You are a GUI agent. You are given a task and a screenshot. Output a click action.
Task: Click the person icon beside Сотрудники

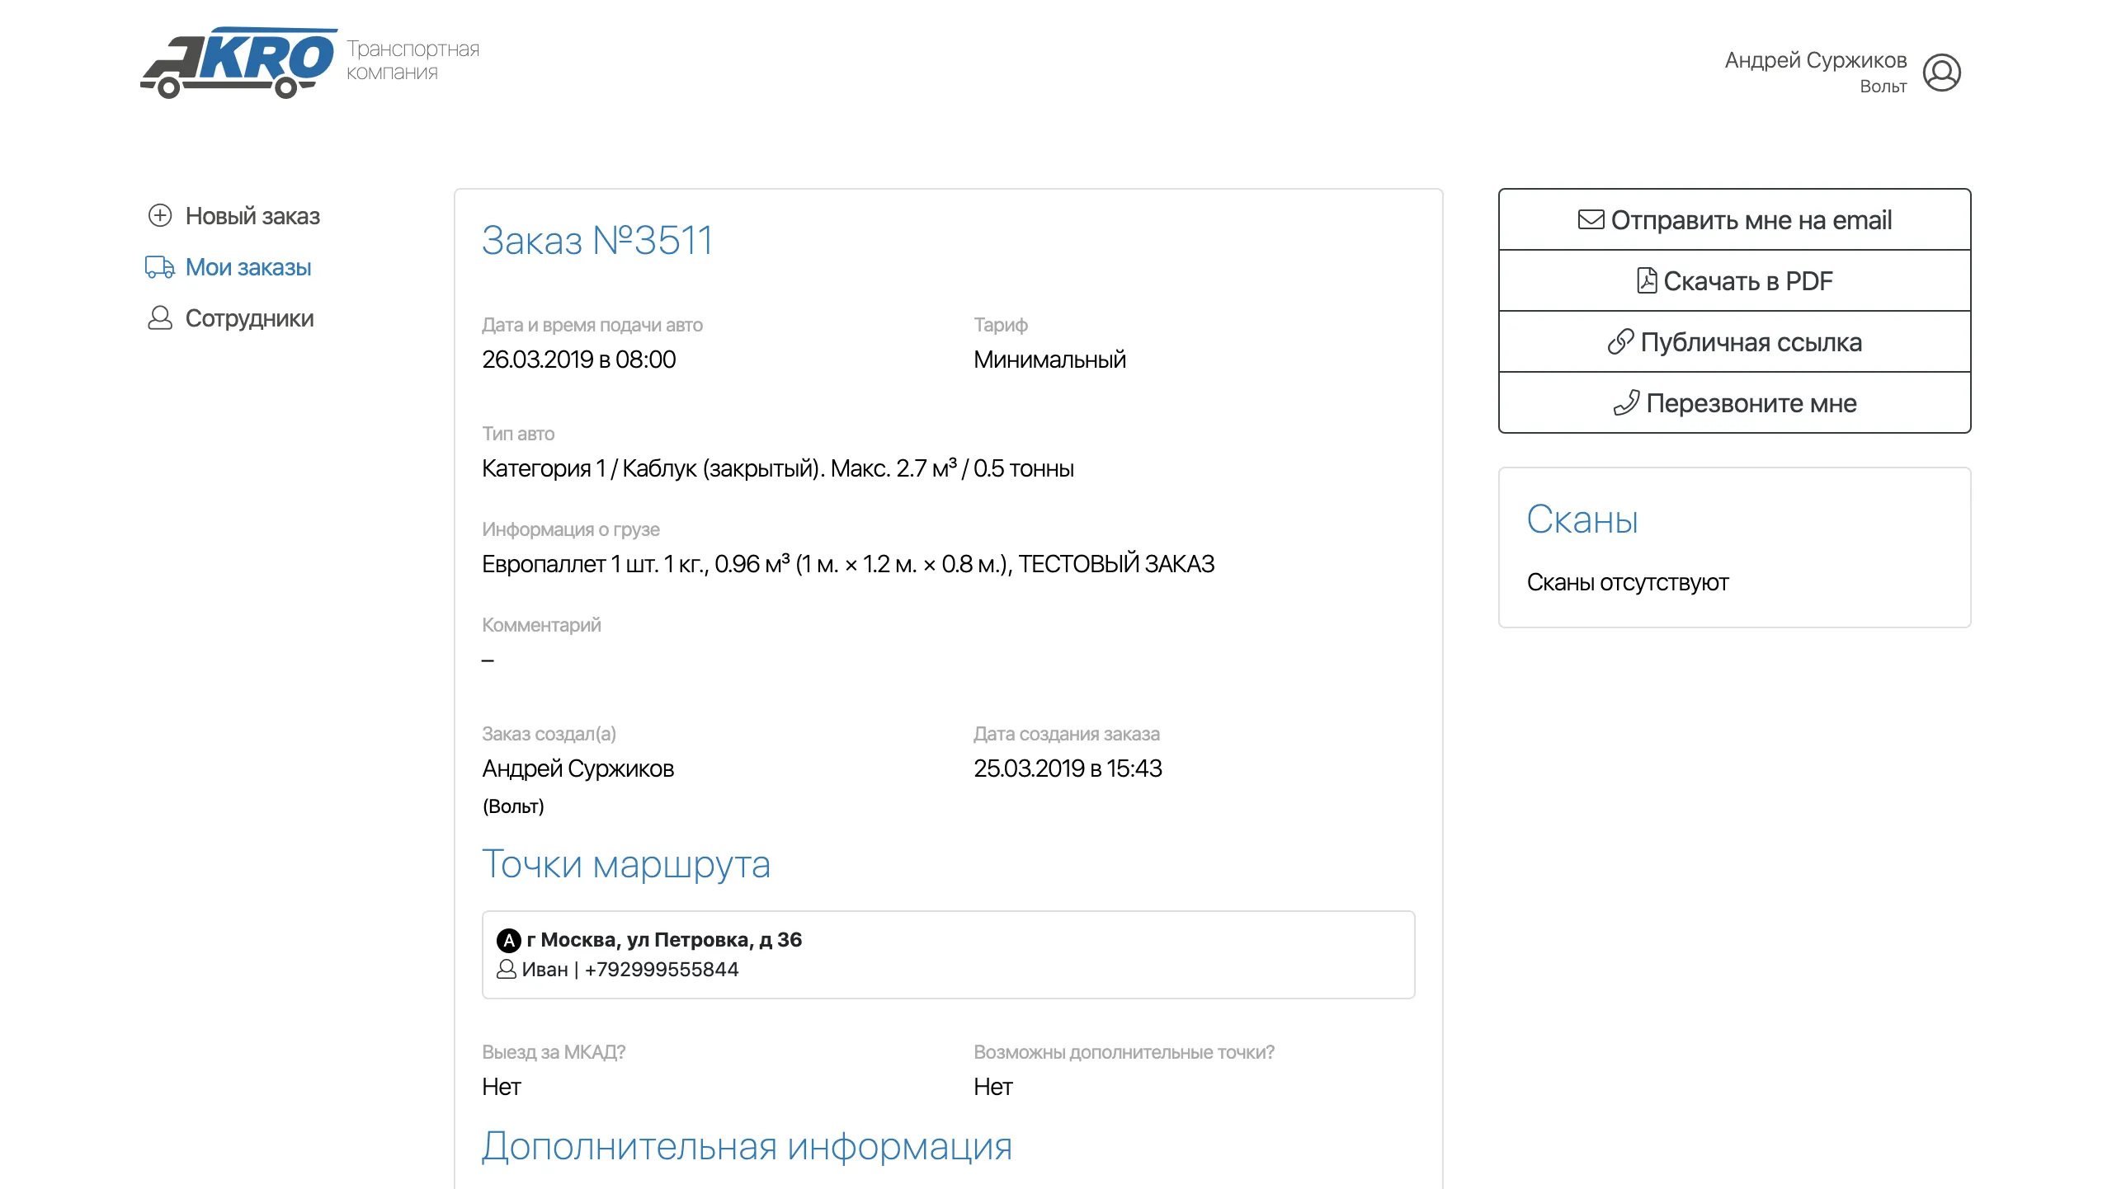tap(159, 318)
